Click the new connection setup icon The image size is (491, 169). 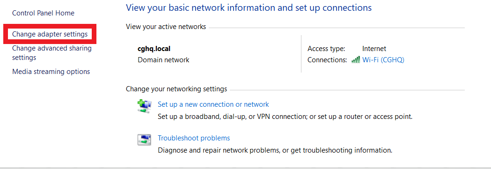pos(144,106)
